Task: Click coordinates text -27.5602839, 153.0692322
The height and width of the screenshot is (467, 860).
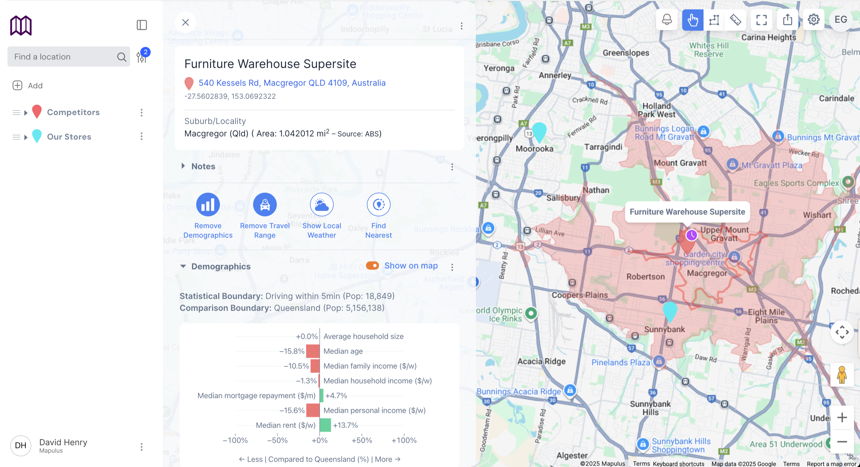Action: pos(230,97)
